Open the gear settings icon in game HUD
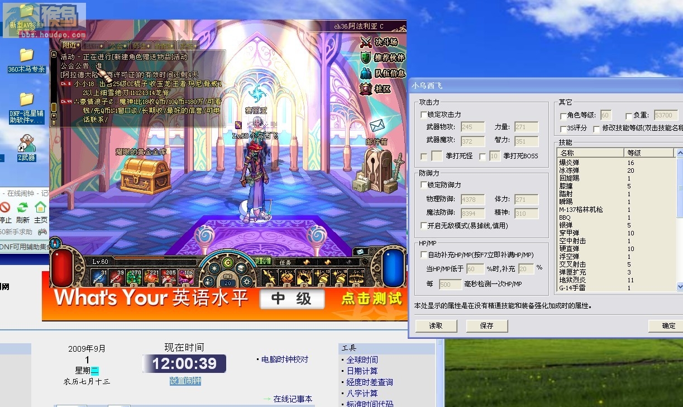 pyautogui.click(x=246, y=282)
